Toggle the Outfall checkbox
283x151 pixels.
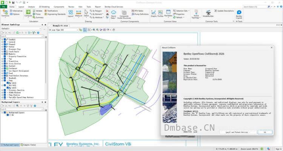[5, 66]
